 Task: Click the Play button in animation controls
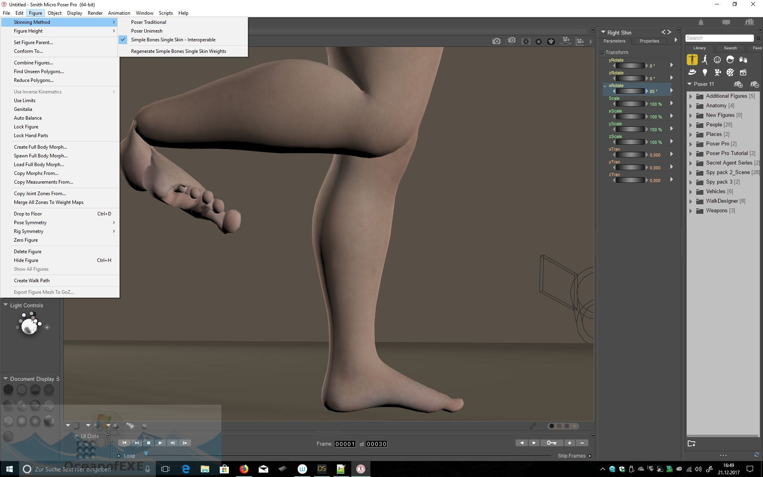pyautogui.click(x=160, y=443)
